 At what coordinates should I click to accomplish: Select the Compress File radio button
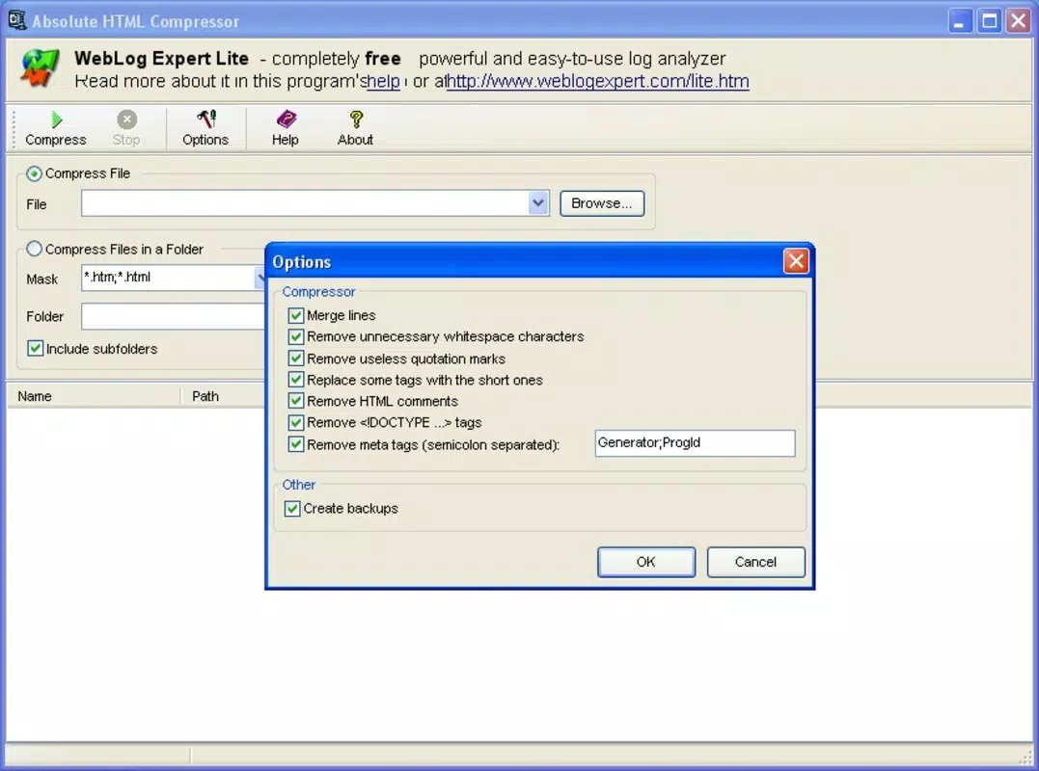34,173
